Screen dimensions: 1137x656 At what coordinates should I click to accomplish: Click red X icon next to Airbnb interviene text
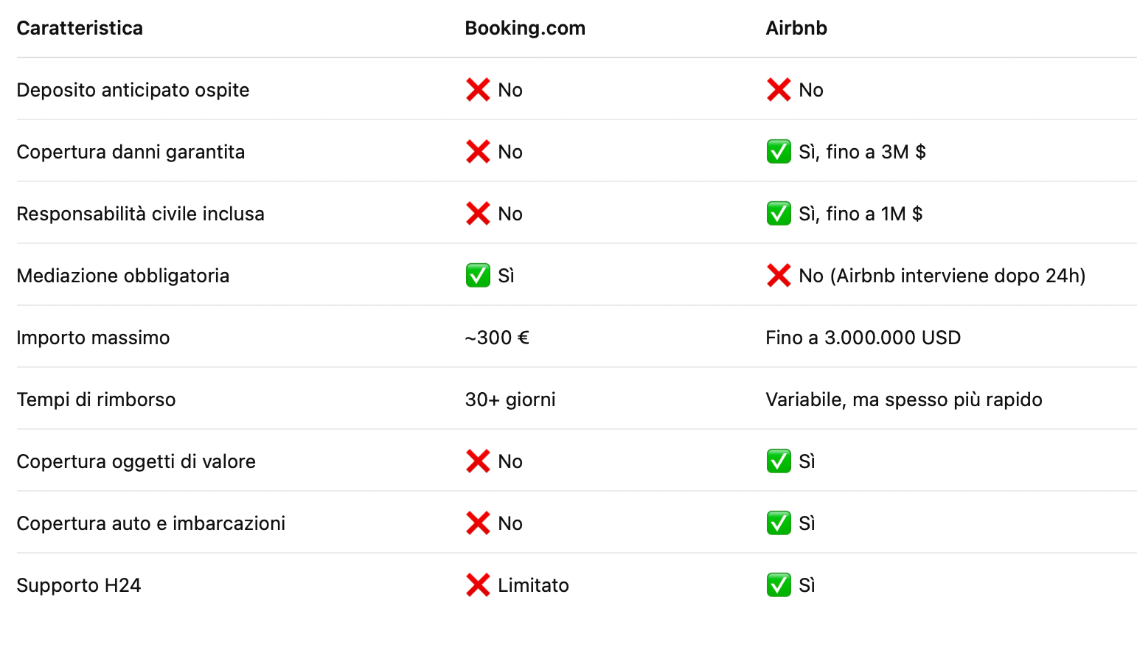click(x=779, y=276)
